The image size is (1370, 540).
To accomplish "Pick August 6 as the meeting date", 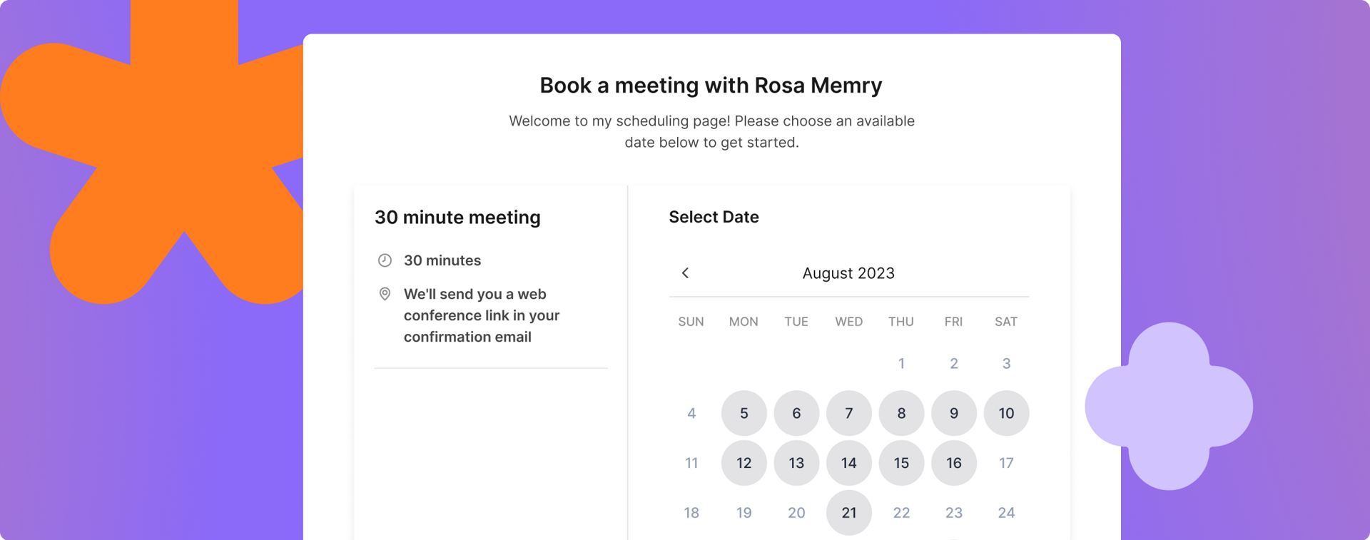I will point(796,413).
